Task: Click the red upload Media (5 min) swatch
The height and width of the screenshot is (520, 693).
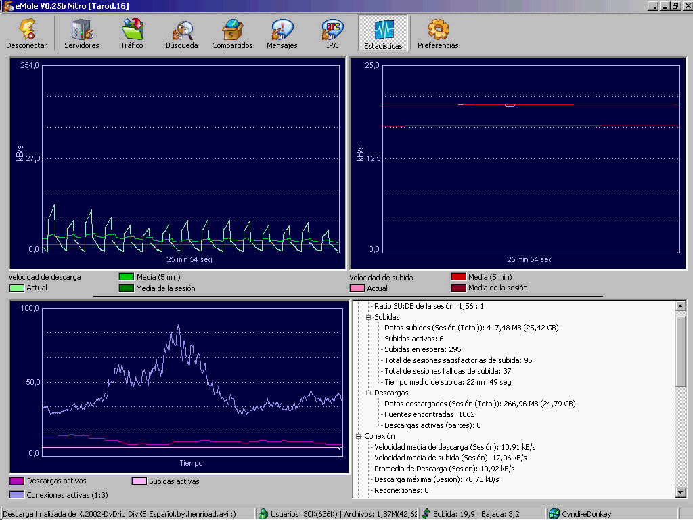Action: [459, 277]
